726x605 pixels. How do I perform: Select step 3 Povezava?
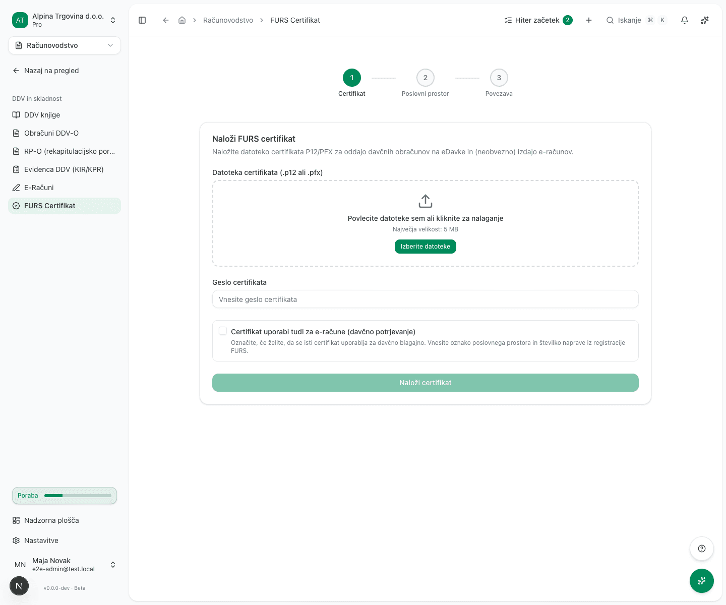point(499,83)
